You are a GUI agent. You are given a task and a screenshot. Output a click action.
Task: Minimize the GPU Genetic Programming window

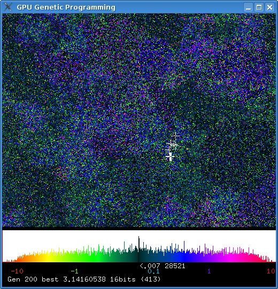(x=248, y=7)
